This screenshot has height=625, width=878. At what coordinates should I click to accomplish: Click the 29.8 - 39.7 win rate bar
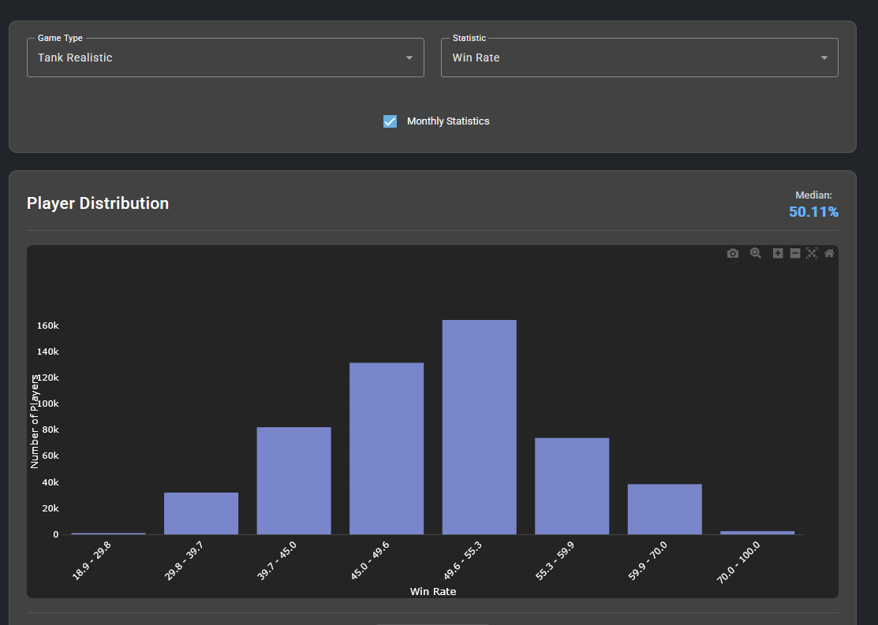[201, 513]
